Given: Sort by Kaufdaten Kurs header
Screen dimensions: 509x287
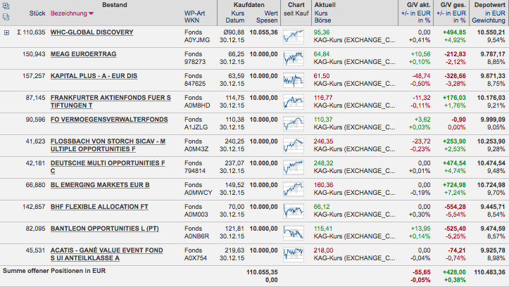Looking at the screenshot, I should [237, 13].
